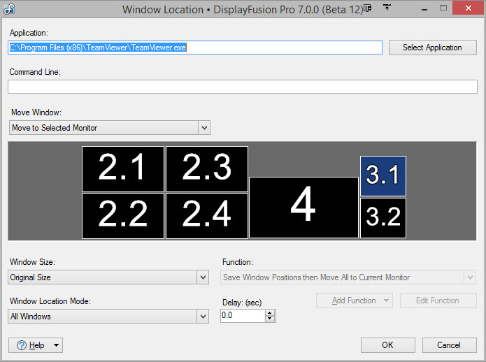Select the large monitor 4
The image size is (486, 362).
point(303,207)
